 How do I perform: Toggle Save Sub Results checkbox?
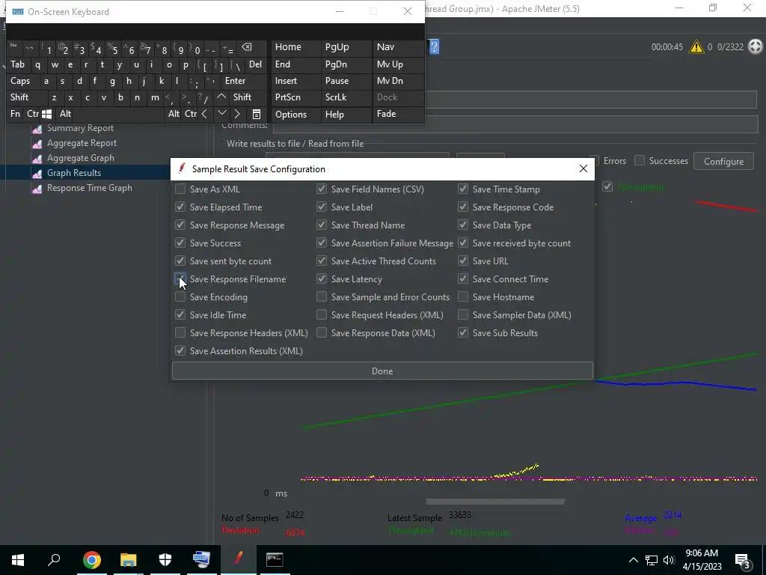(462, 333)
